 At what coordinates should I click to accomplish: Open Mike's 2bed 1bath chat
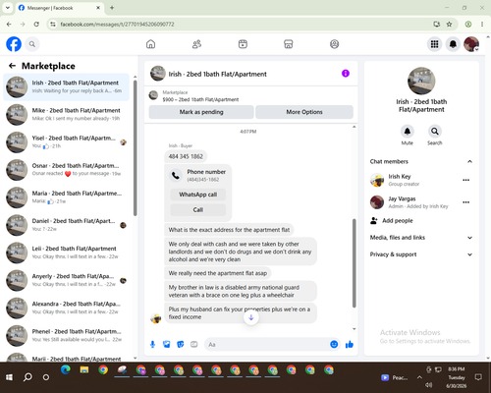(67, 114)
